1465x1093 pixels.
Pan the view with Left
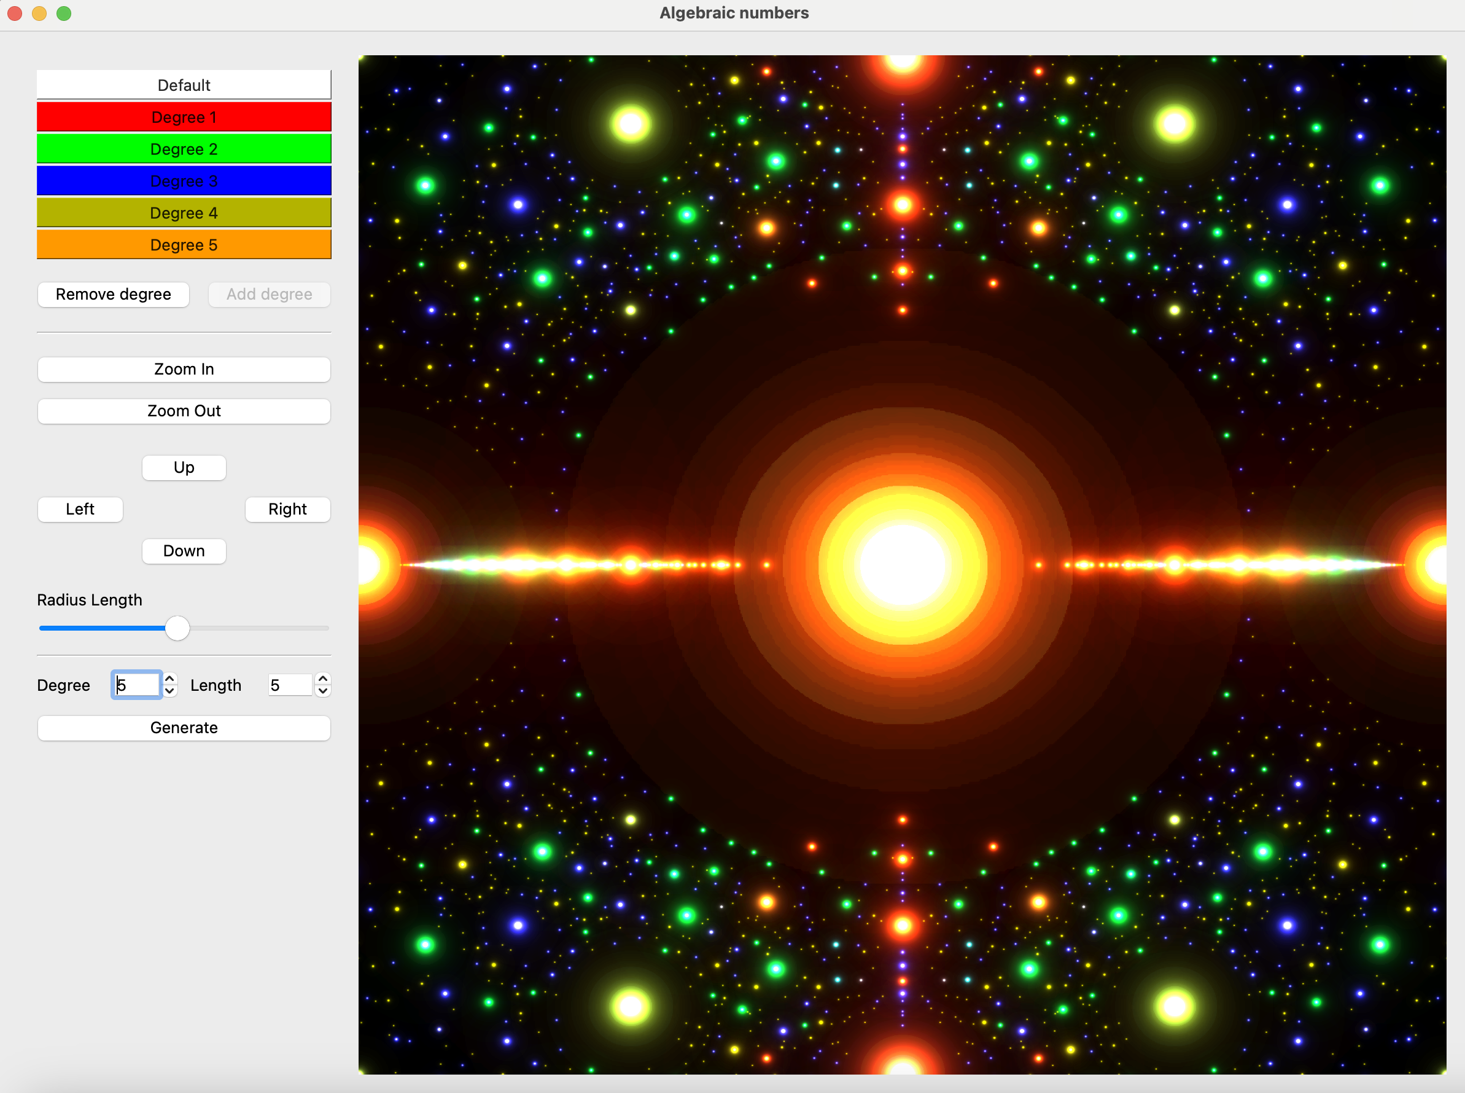(x=80, y=510)
